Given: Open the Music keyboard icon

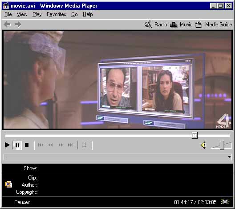Looking at the screenshot, I should coord(174,25).
